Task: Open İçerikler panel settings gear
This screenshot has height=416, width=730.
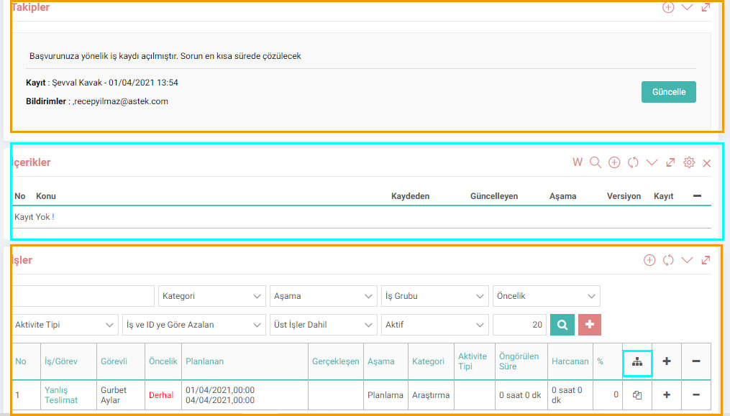Action: click(x=689, y=162)
